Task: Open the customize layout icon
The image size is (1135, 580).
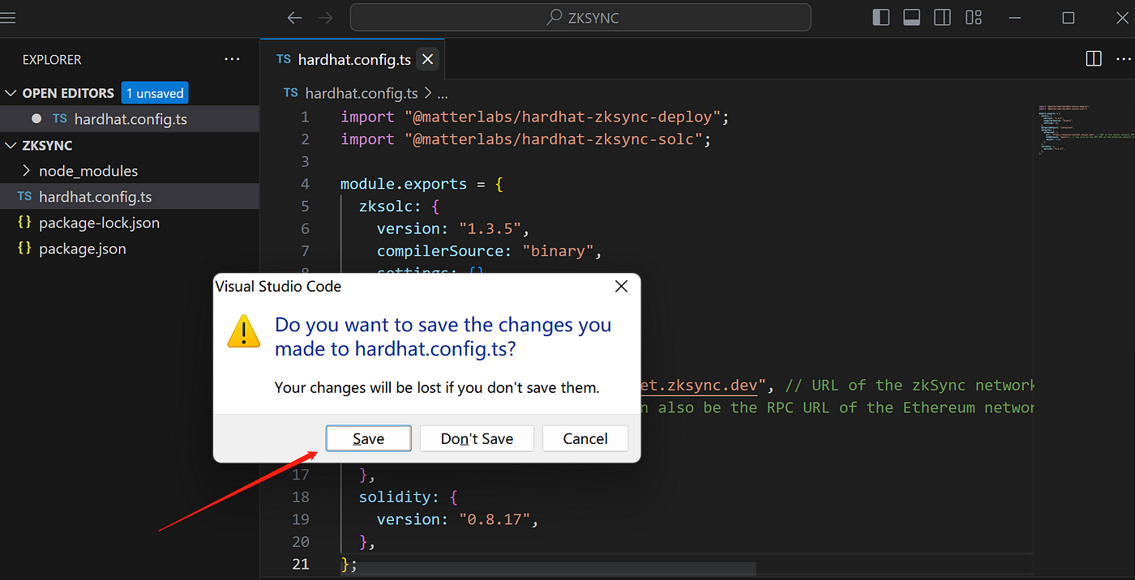Action: (x=974, y=17)
